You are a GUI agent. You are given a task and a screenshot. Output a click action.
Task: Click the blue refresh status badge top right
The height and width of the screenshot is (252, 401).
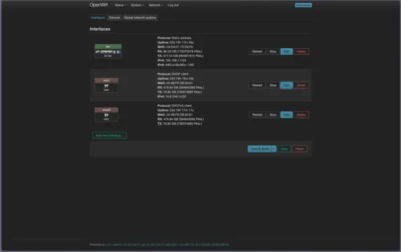(303, 5)
